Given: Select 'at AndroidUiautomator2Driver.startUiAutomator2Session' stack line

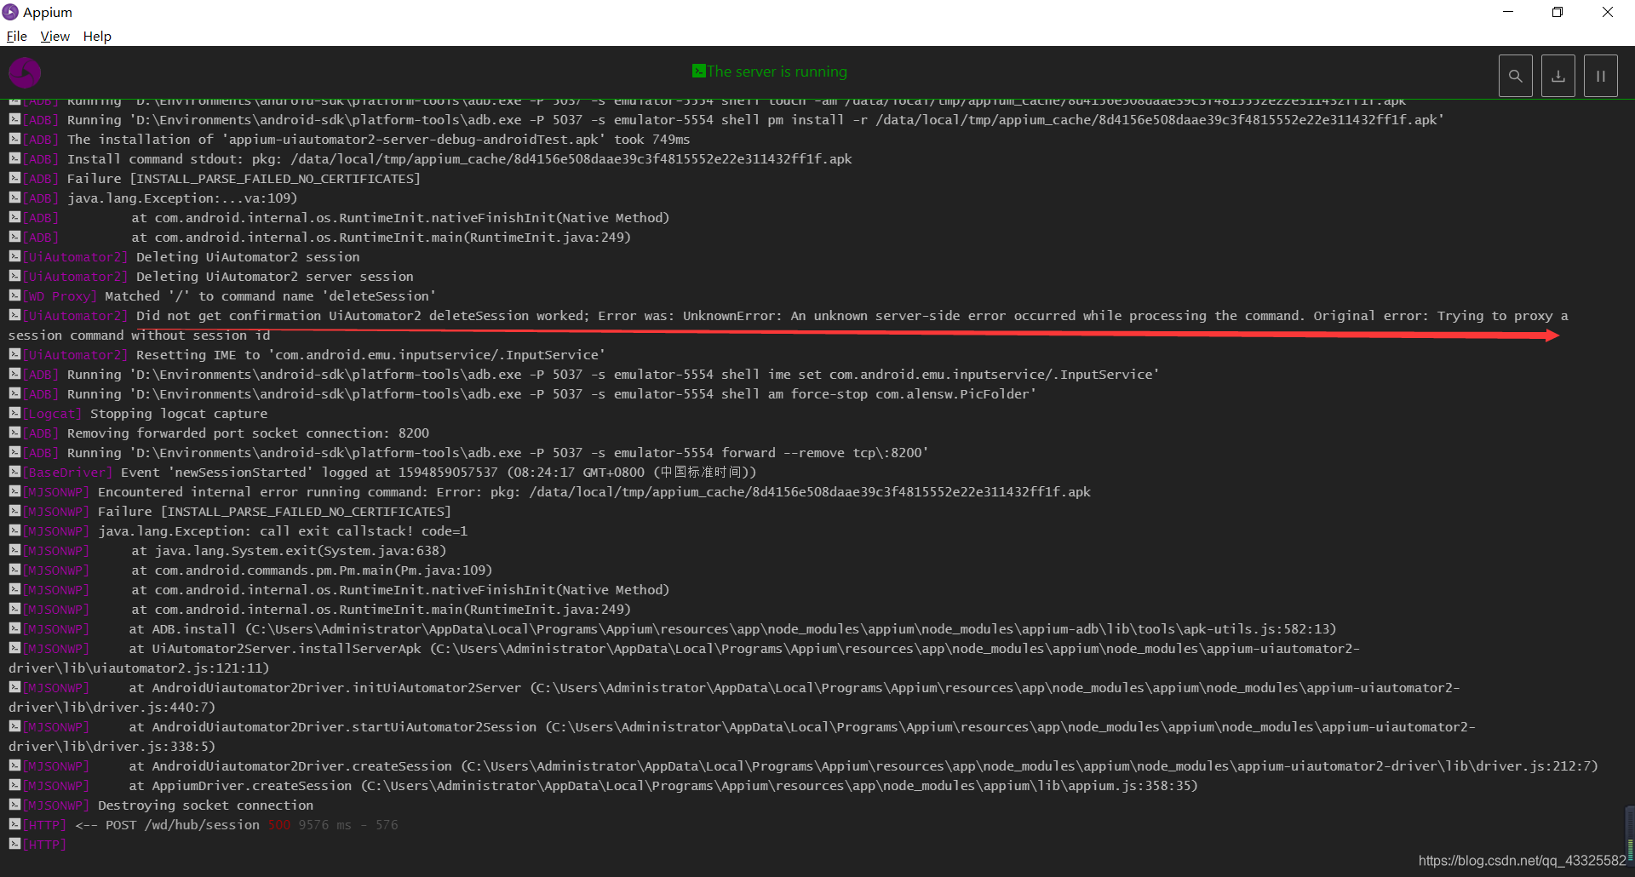Looking at the screenshot, I should (x=741, y=737).
